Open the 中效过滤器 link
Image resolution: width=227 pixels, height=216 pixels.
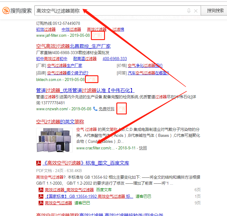click(x=71, y=29)
